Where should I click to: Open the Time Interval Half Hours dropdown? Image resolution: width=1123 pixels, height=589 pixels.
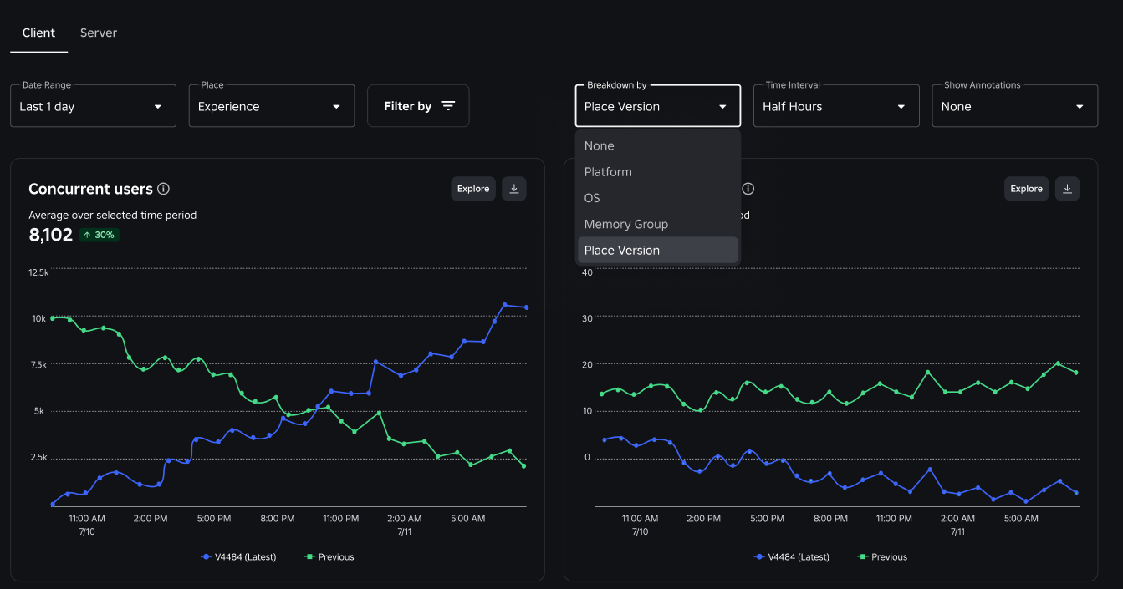coord(836,106)
